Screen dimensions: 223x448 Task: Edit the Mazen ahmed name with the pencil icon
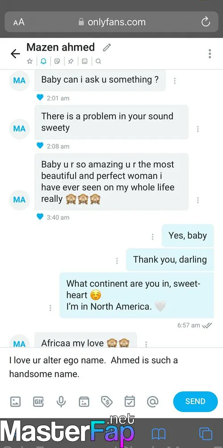coord(107,47)
